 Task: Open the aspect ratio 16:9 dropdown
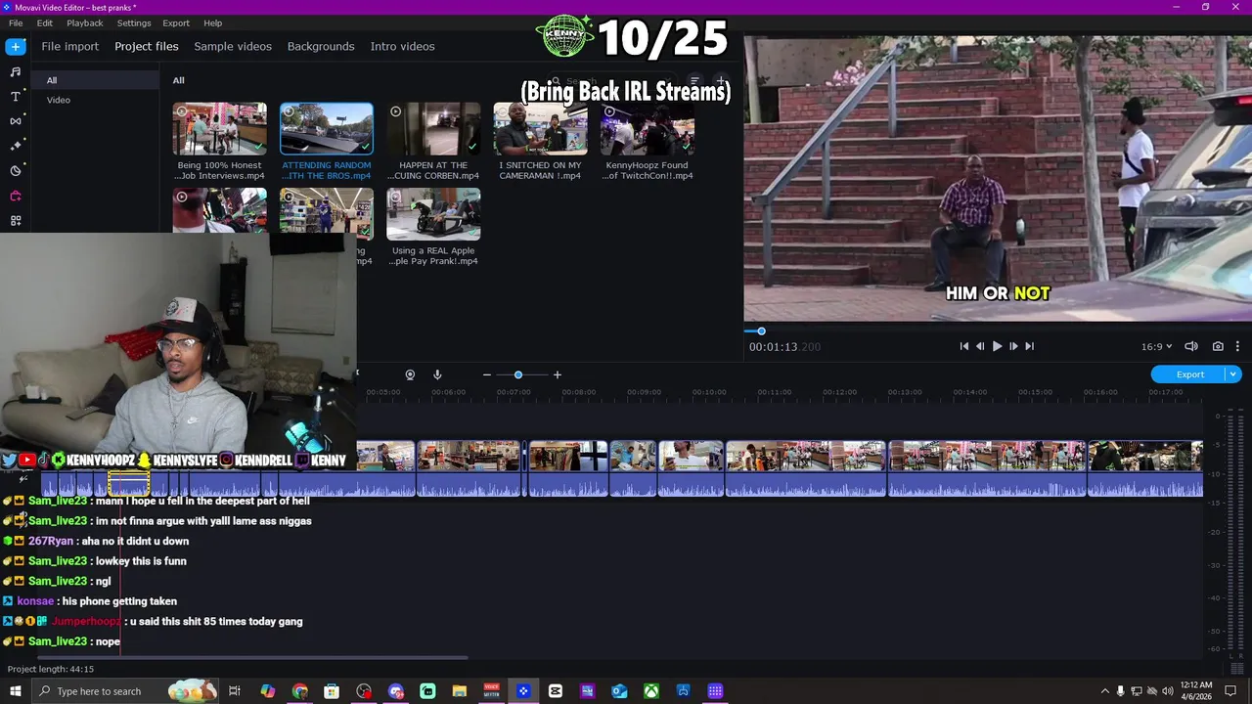click(x=1155, y=346)
